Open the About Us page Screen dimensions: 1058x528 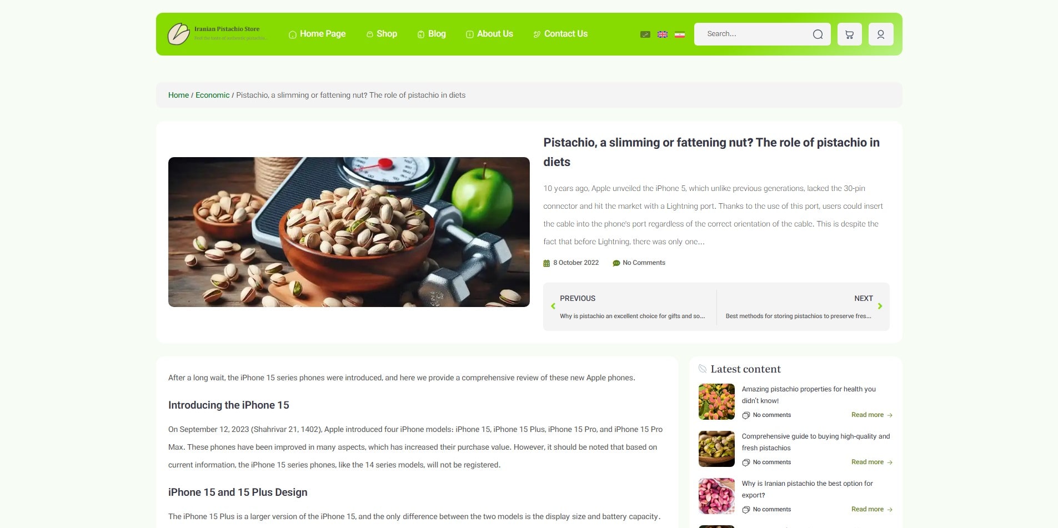coord(489,34)
